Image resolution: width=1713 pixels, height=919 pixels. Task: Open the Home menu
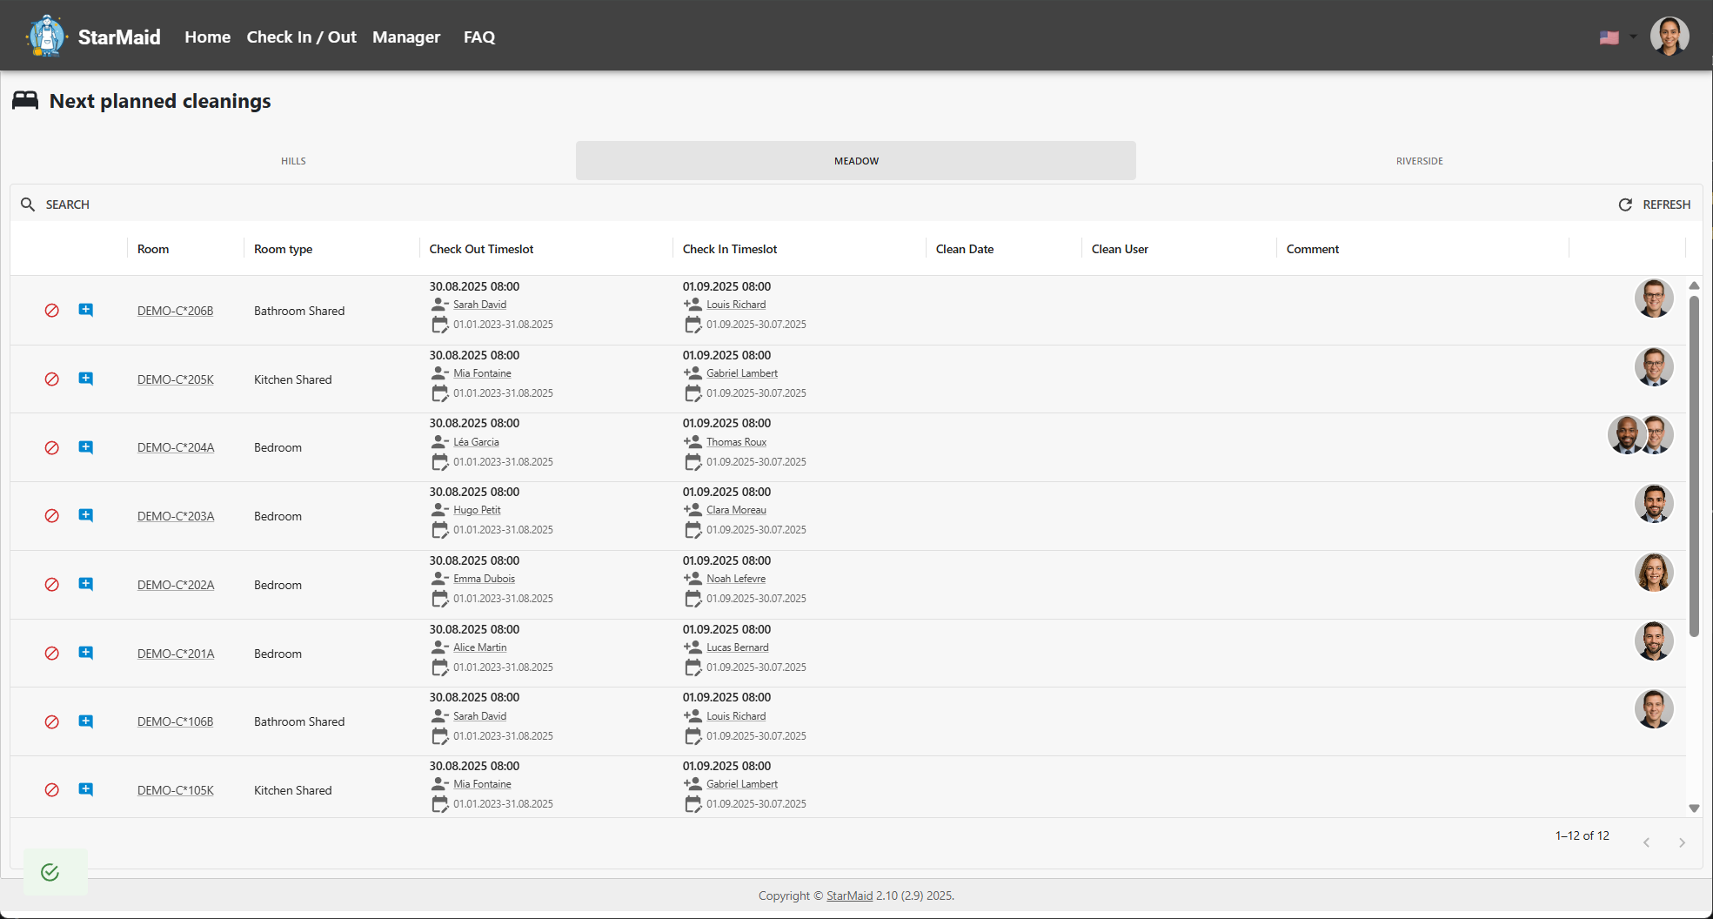[x=207, y=37]
